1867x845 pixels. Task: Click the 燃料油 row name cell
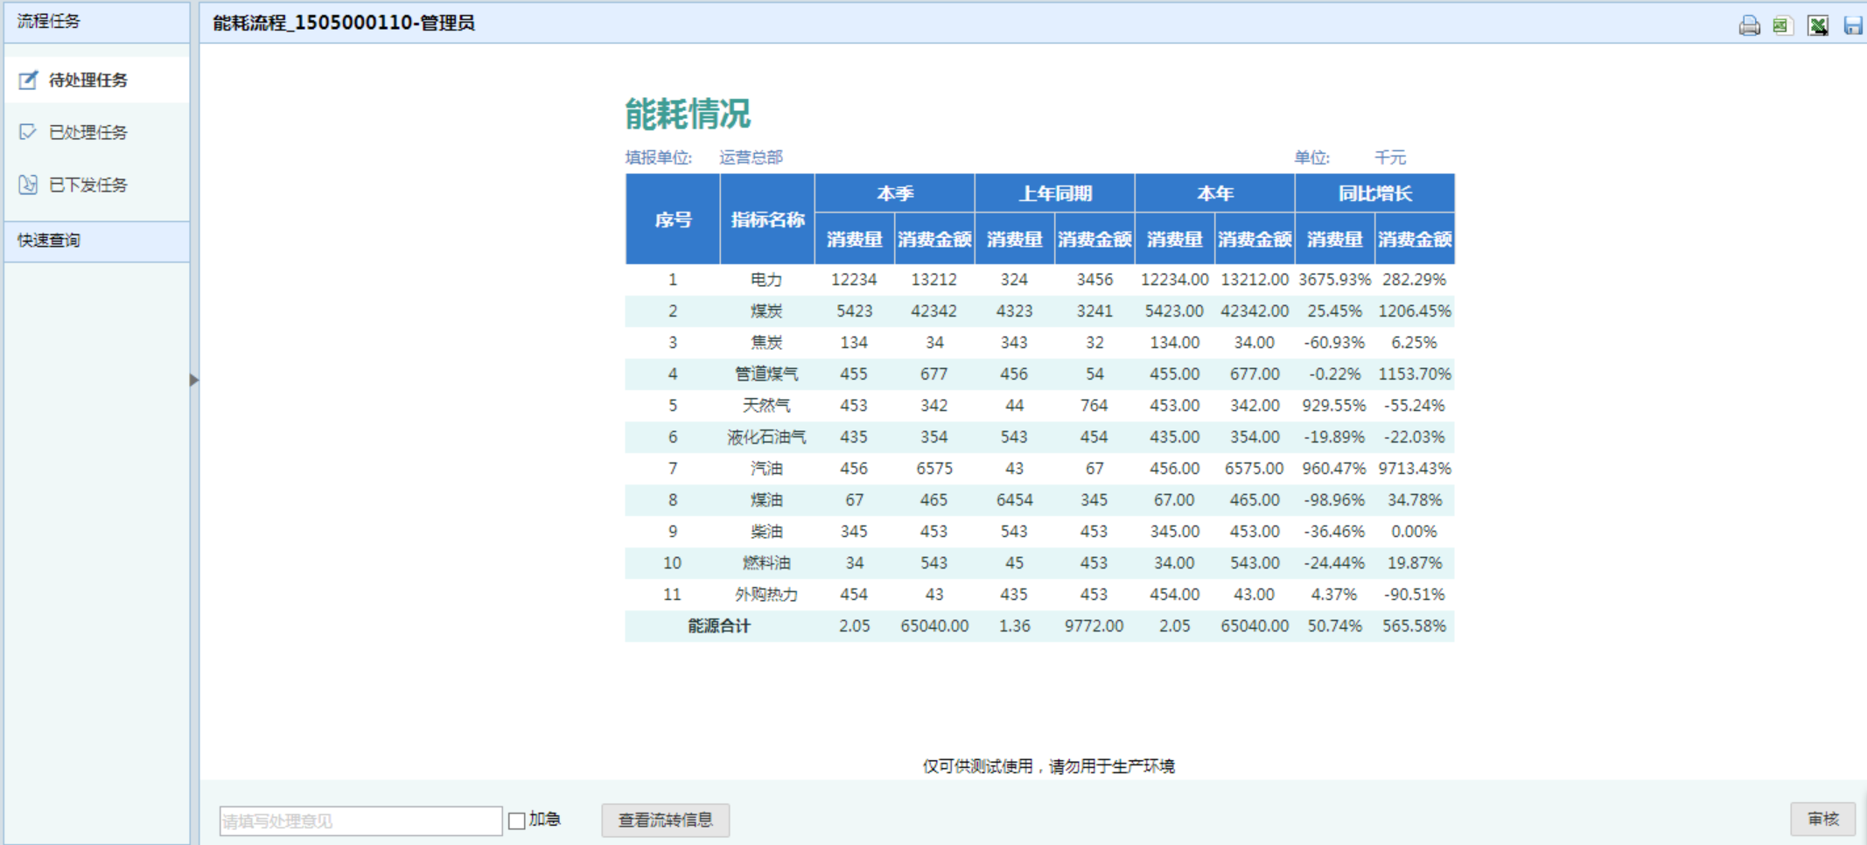(766, 563)
